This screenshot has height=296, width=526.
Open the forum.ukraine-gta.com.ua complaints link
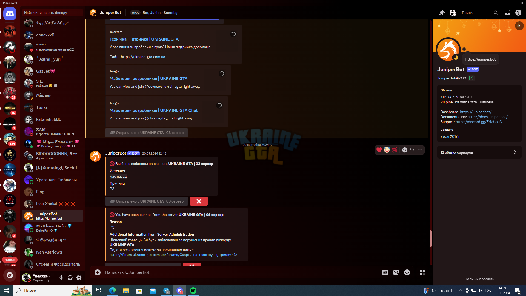[x=173, y=255]
